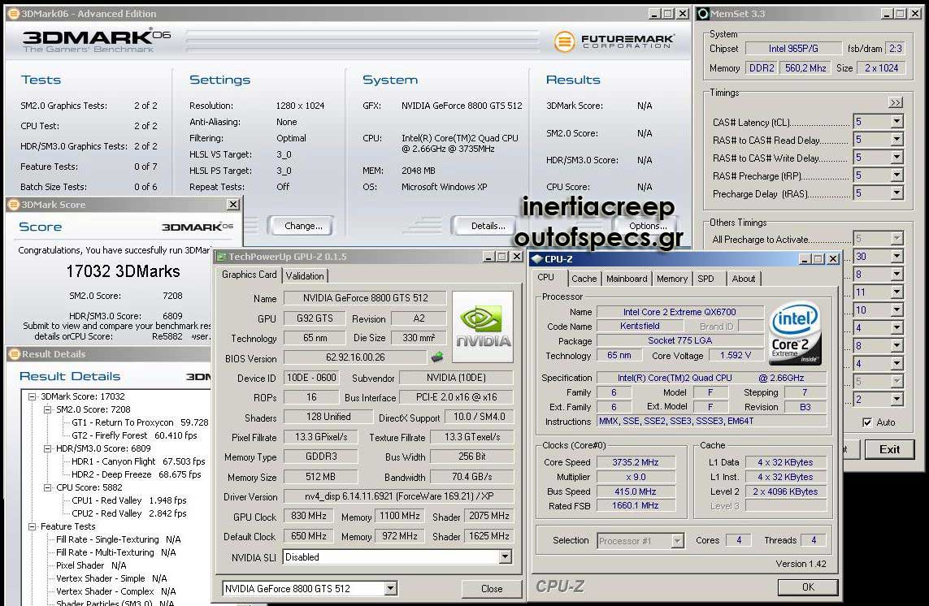Image resolution: width=929 pixels, height=606 pixels.
Task: Open the CPU-Z SPD tab
Action: click(705, 279)
